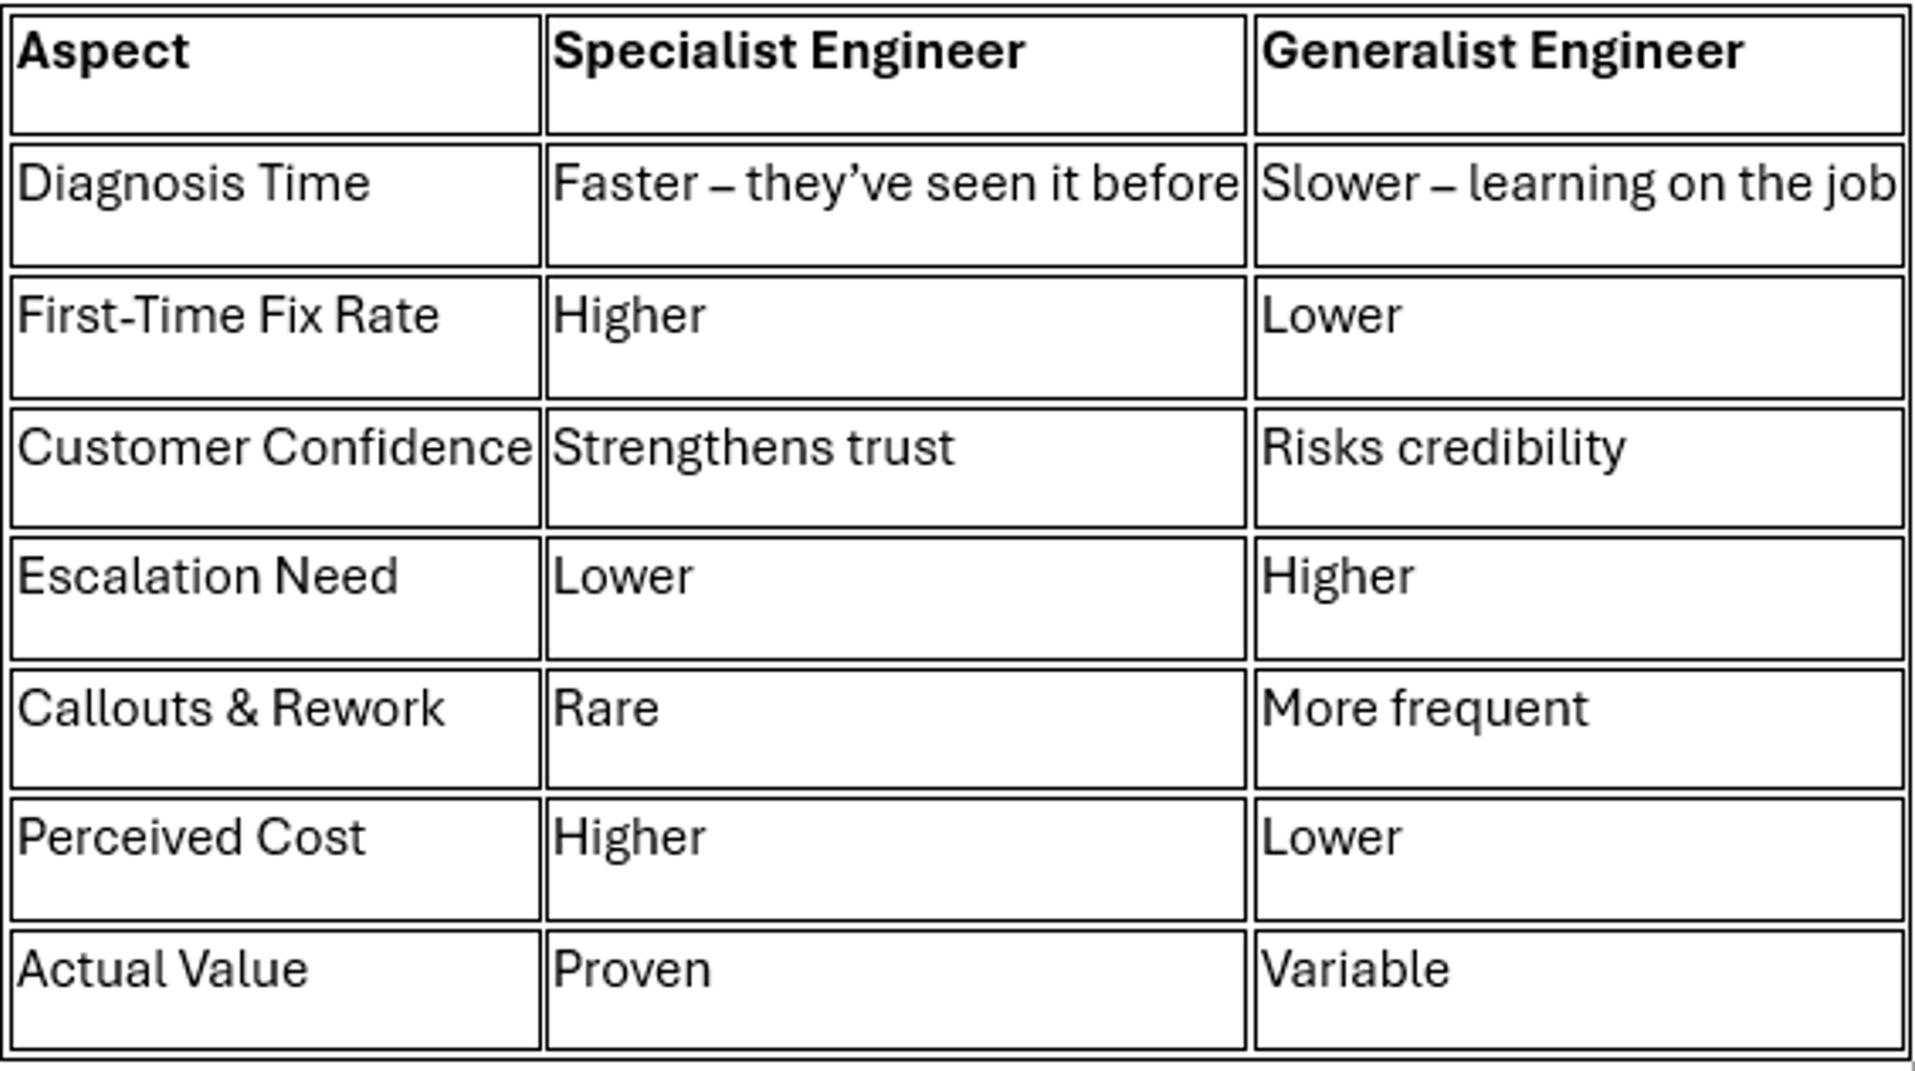Click the Diagnosis Time row label
This screenshot has height=1071, width=1915.
276,205
